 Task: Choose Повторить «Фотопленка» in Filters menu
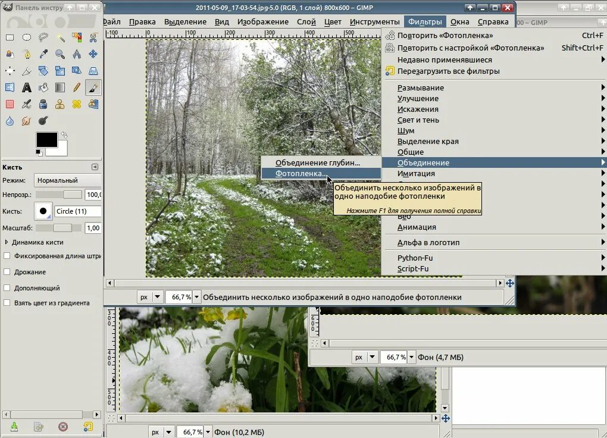[x=494, y=35]
